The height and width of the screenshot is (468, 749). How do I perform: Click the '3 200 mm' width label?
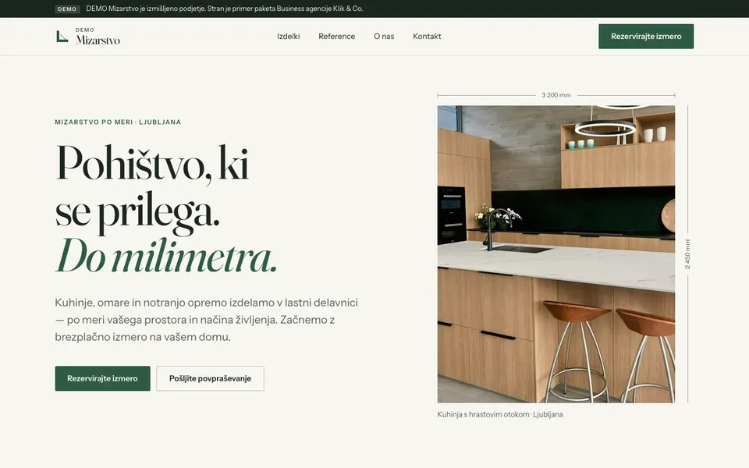556,95
